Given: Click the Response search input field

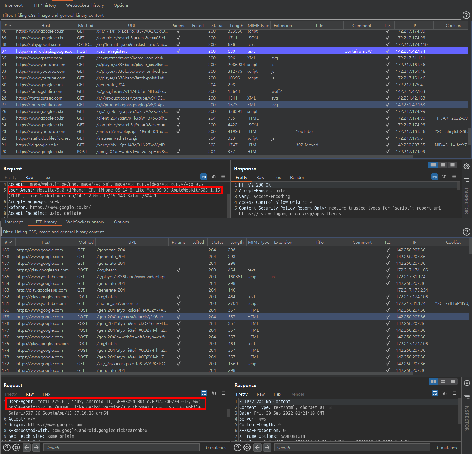Looking at the screenshot, I should 352,447.
